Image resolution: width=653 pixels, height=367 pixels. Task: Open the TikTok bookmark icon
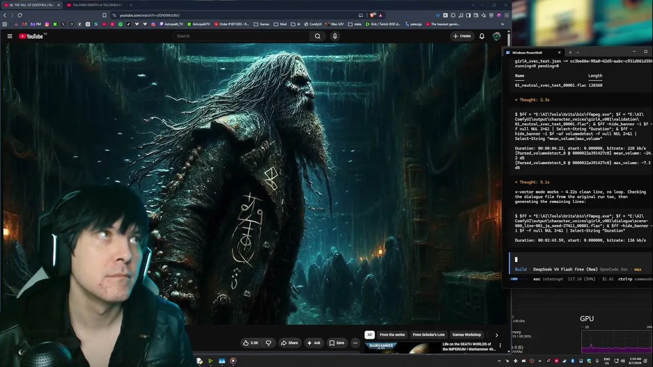(x=129, y=24)
